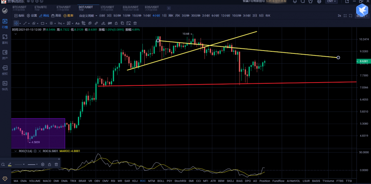This screenshot has width=371, height=184.
Task: Open the line style dropdown in floating toolbar
Action: [x=20, y=164]
